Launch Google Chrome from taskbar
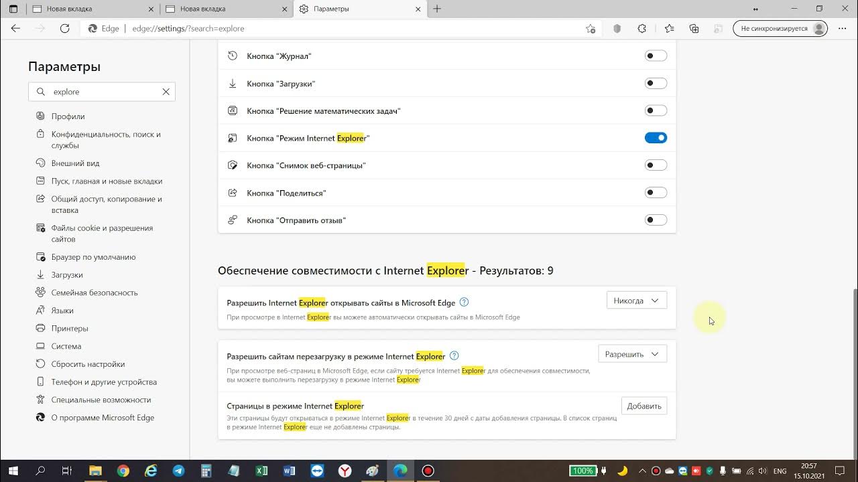This screenshot has width=858, height=482. tap(123, 471)
